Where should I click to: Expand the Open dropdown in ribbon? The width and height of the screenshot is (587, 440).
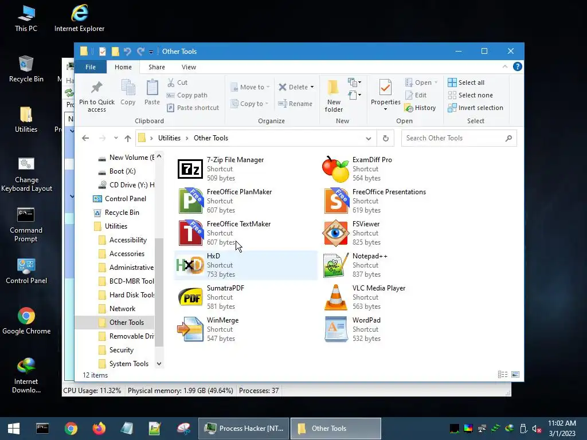click(436, 82)
